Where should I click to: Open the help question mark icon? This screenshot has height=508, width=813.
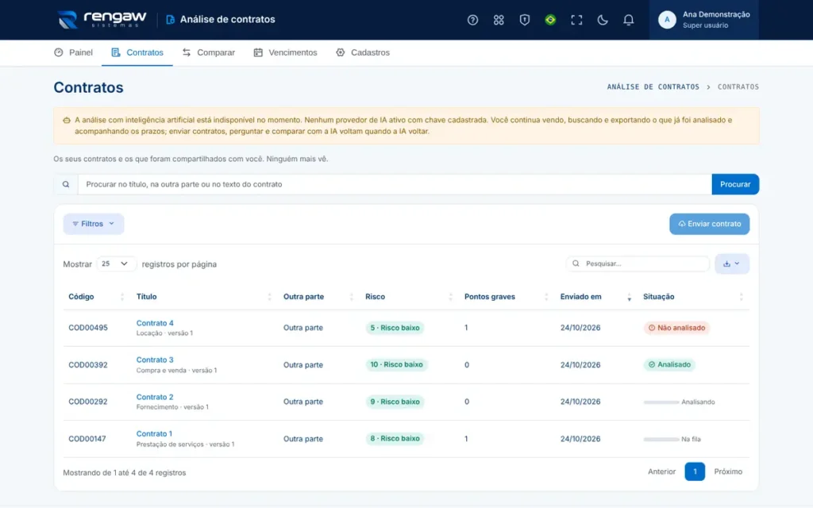pyautogui.click(x=472, y=20)
